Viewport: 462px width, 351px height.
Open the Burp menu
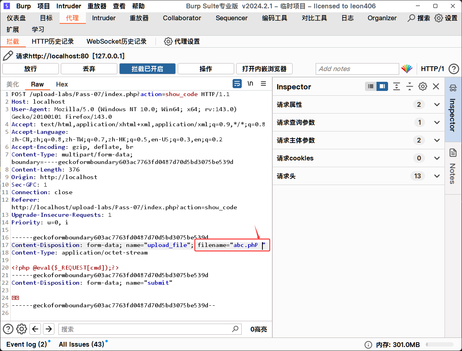tap(23, 6)
